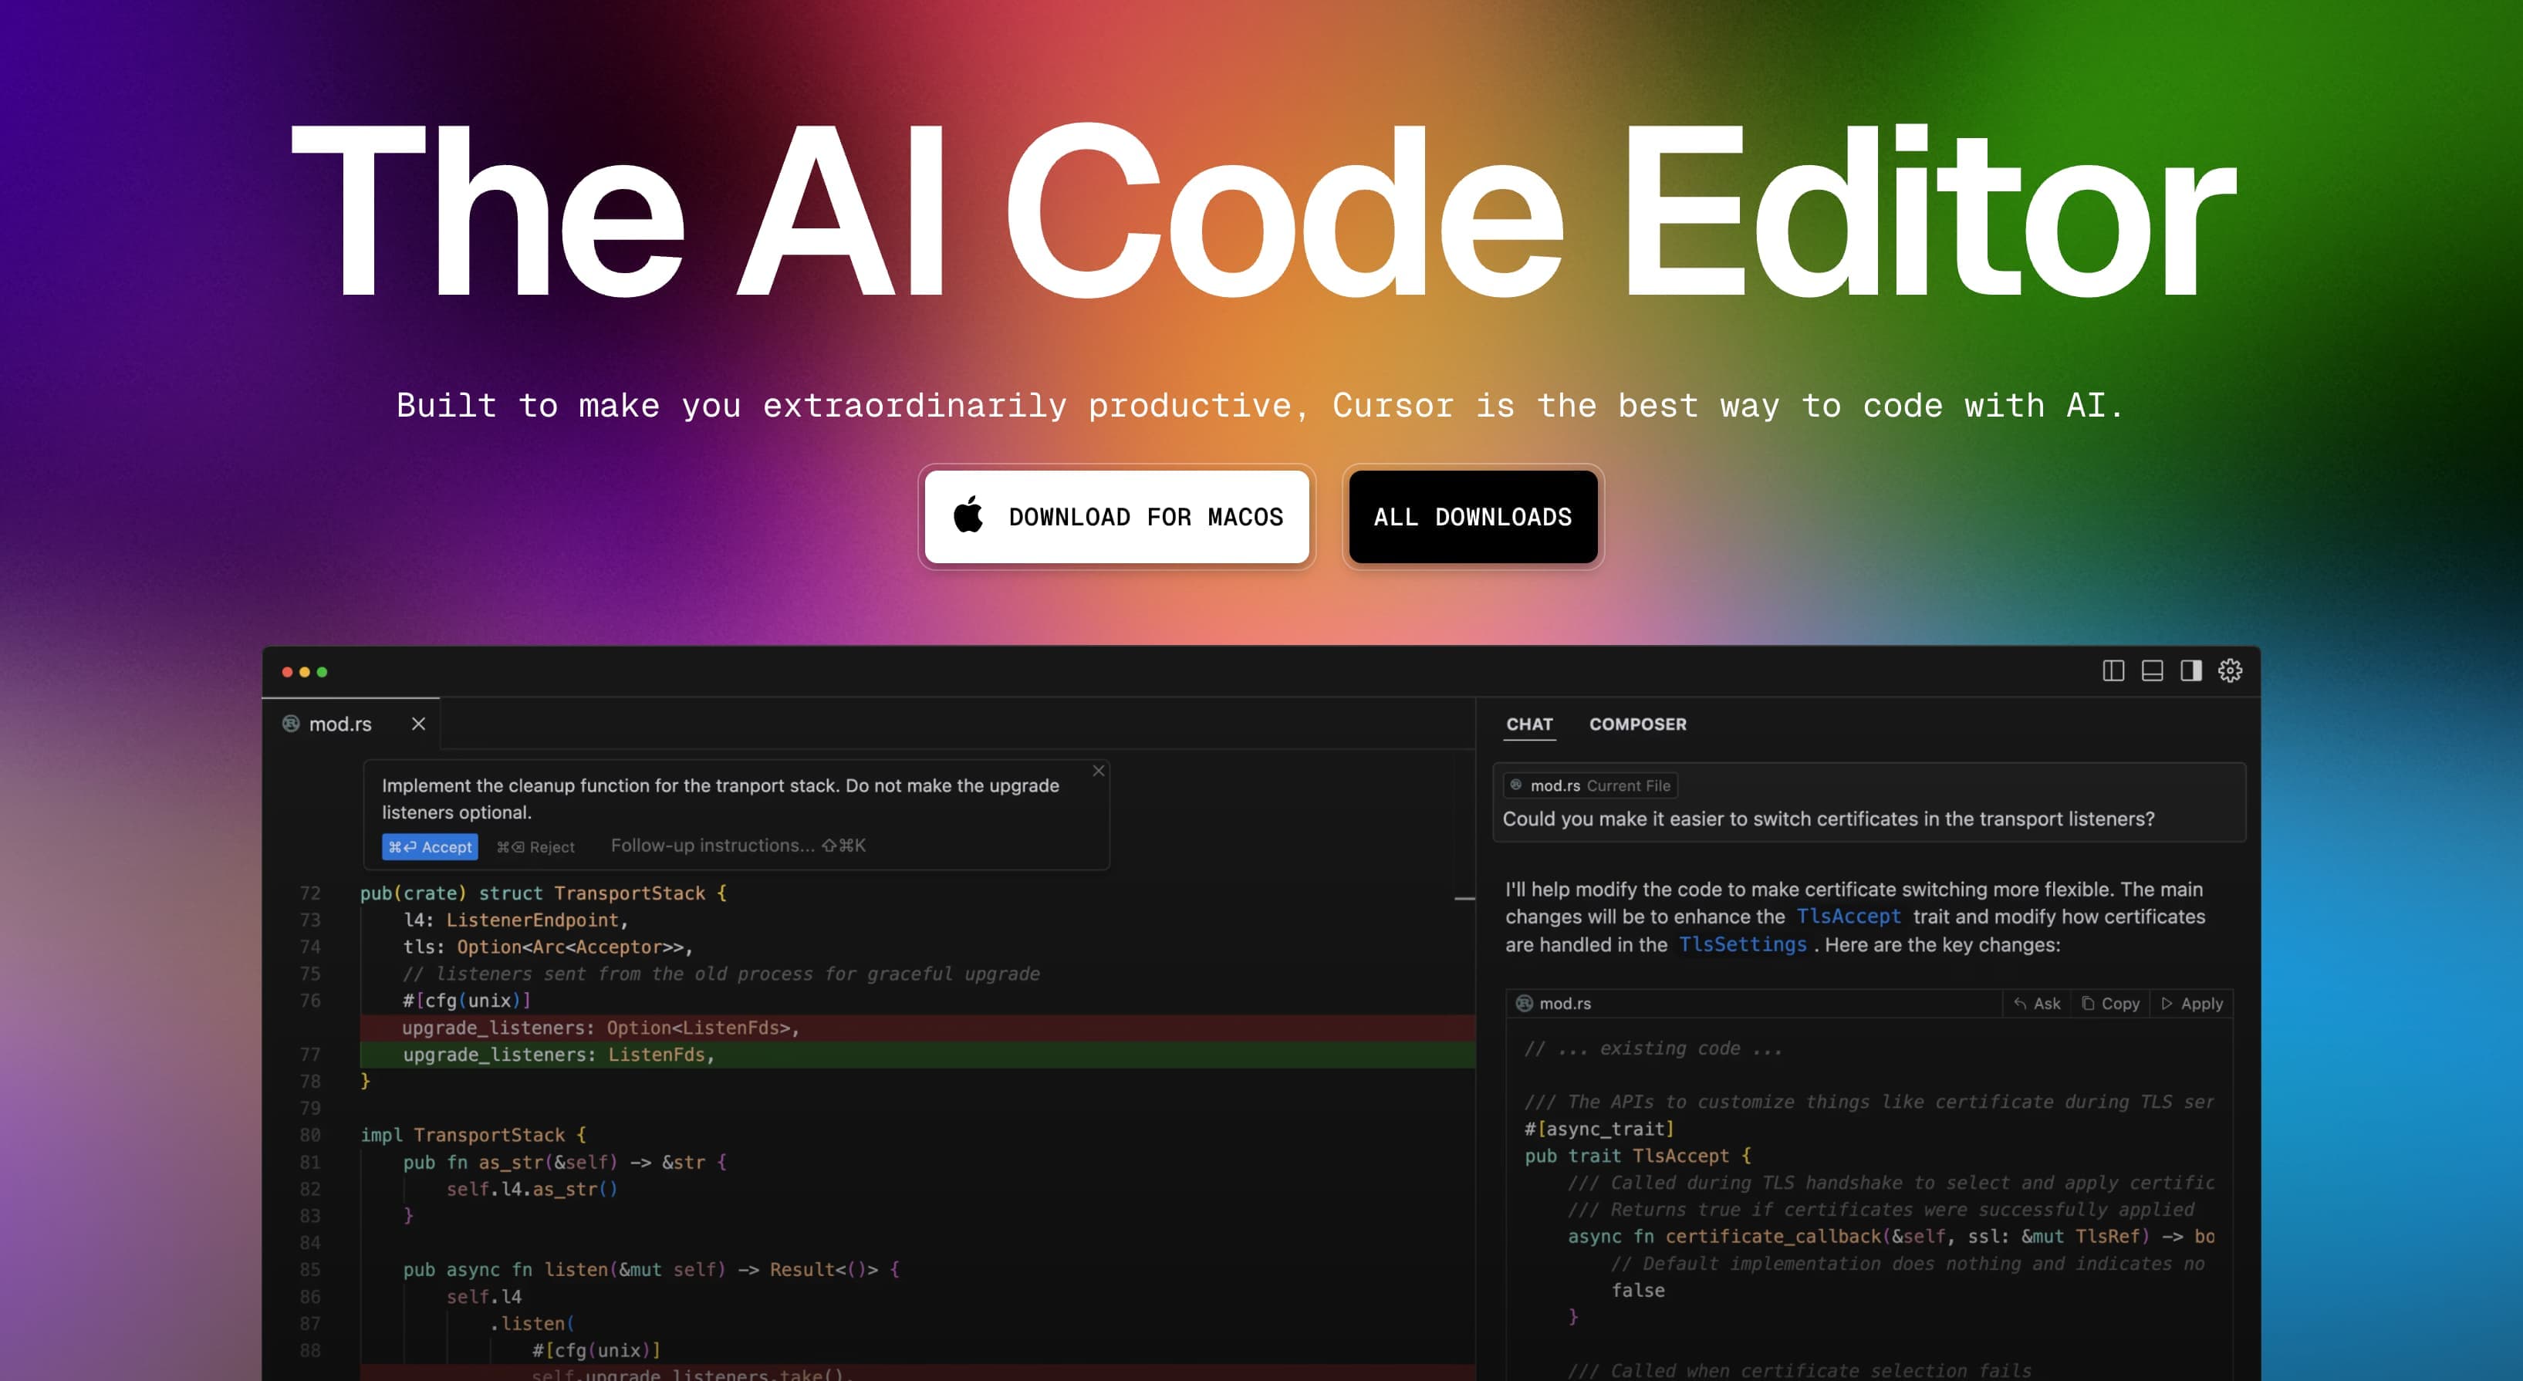Screen dimensions: 2523x1381
Task: Click 'tls: Option<Arc<Acceptor>>,' line
Action: (x=548, y=947)
